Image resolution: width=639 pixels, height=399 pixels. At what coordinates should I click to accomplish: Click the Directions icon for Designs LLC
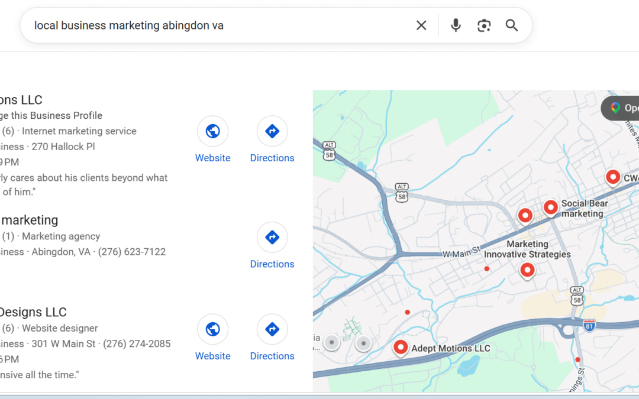point(272,329)
